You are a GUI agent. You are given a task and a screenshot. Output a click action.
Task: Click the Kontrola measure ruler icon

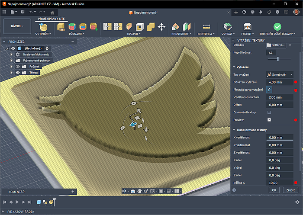(x=206, y=26)
